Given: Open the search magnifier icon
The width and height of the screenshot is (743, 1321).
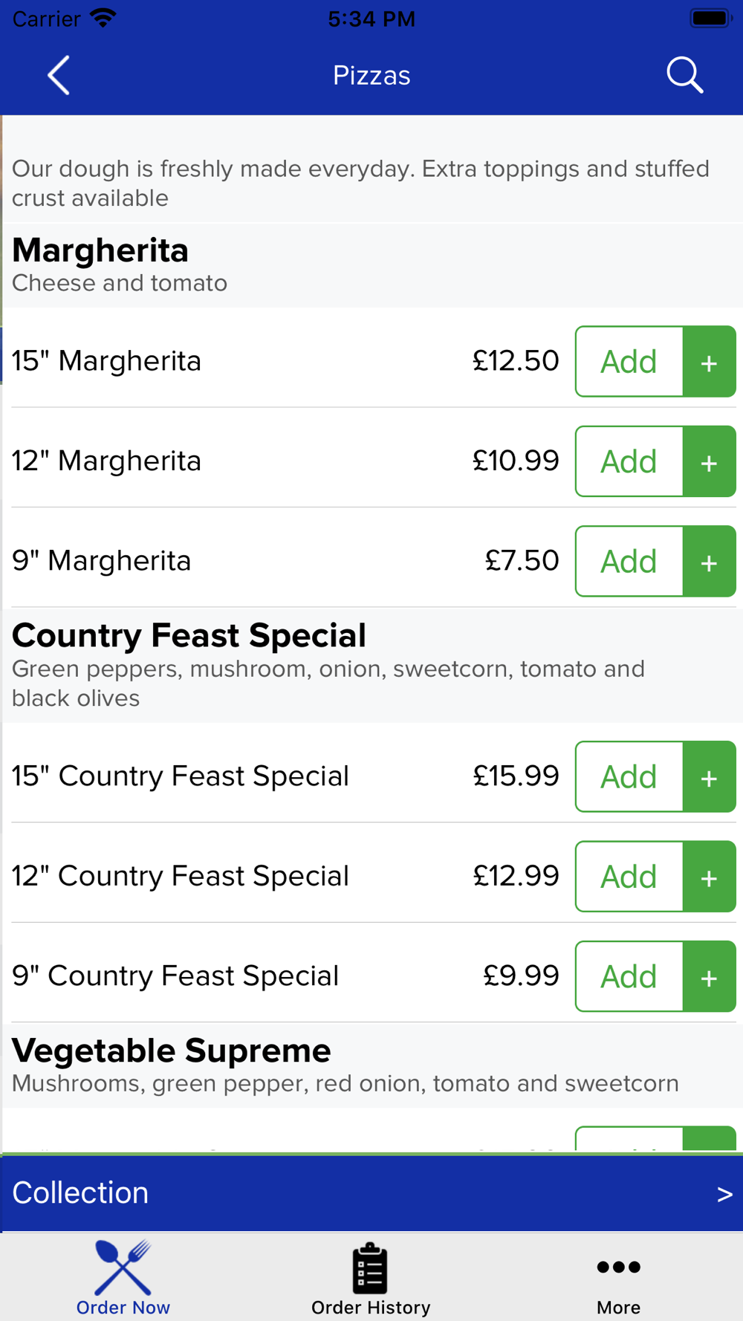Looking at the screenshot, I should [x=684, y=75].
